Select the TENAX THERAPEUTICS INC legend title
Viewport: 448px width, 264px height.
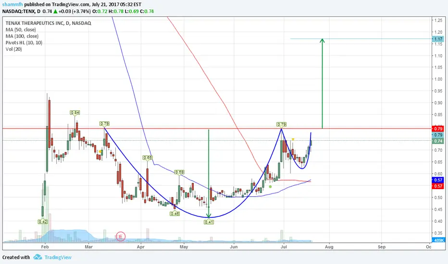click(x=48, y=23)
